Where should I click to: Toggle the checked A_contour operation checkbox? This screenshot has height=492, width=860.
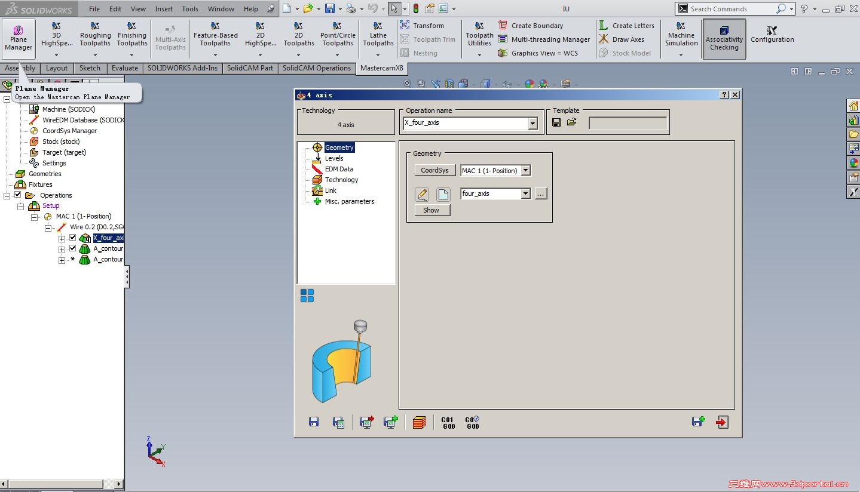click(x=73, y=248)
